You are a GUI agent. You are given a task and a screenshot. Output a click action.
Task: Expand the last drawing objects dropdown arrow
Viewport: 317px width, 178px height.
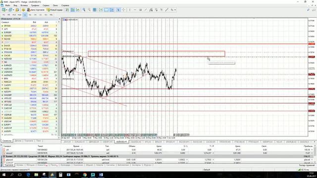175,10
